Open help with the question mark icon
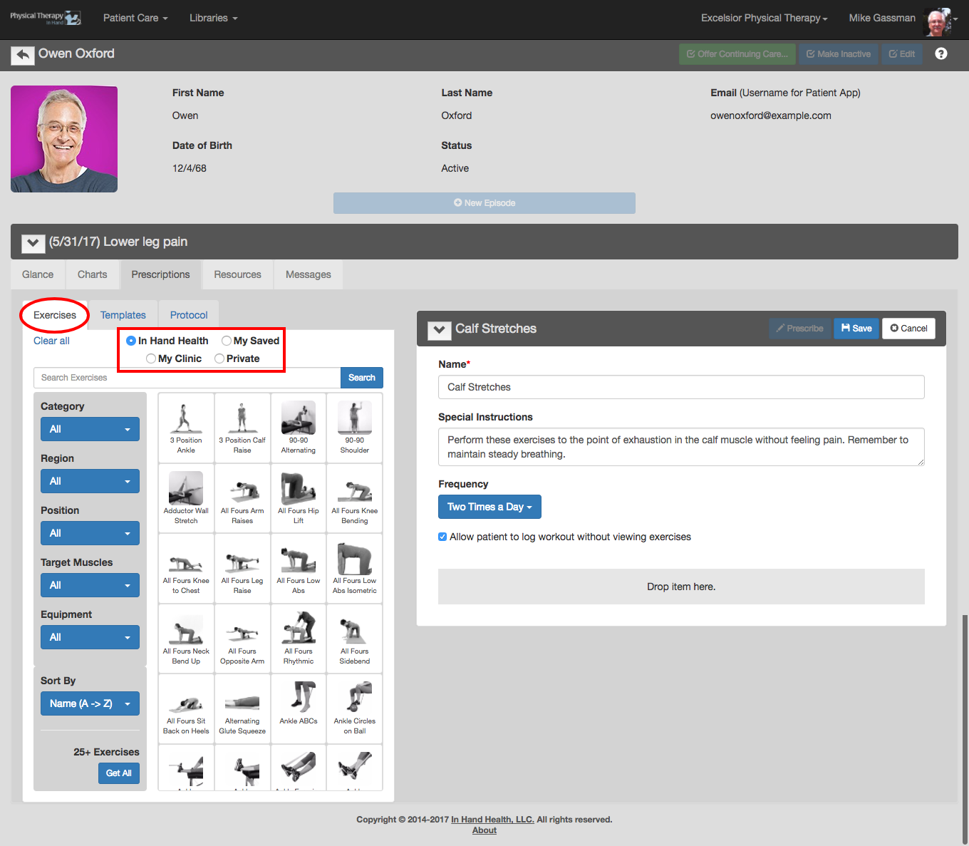 [941, 54]
